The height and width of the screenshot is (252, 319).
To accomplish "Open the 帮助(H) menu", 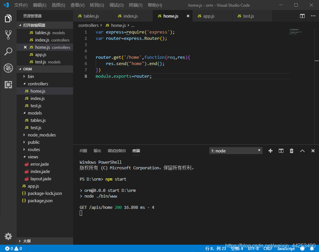I will (155, 5).
